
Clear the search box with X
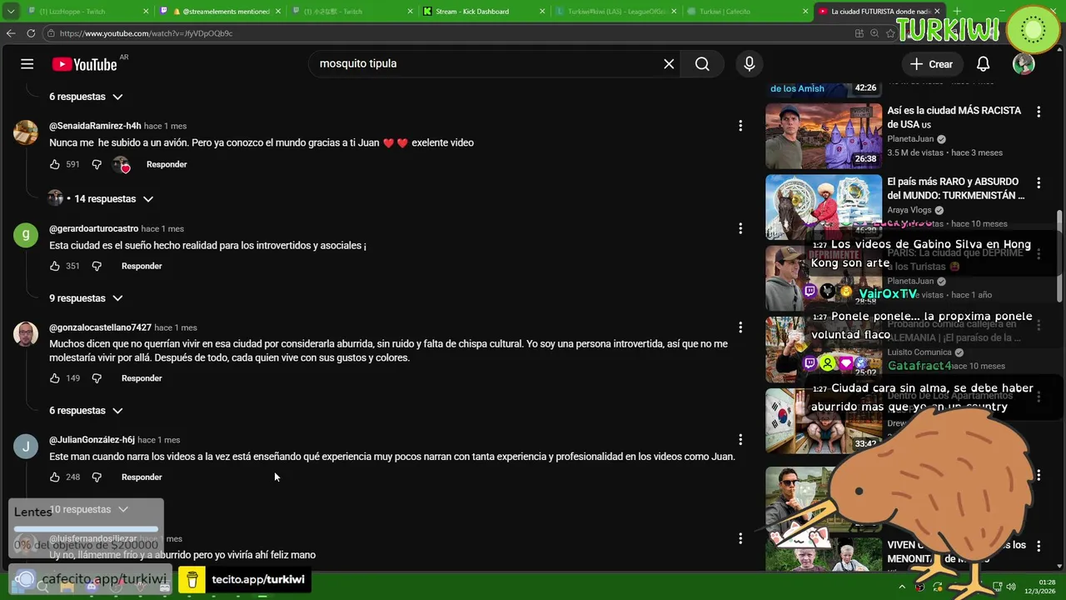(x=669, y=64)
